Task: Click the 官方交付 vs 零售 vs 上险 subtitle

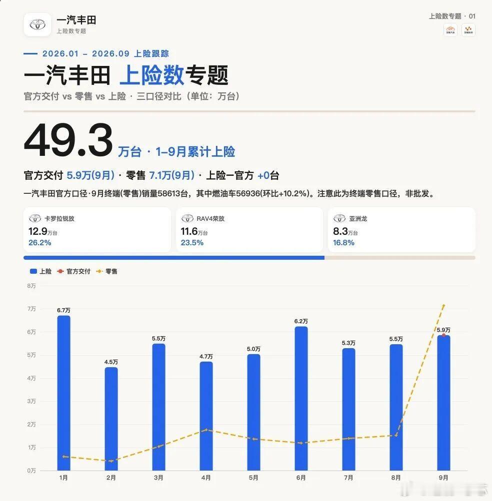Action: click(x=131, y=96)
